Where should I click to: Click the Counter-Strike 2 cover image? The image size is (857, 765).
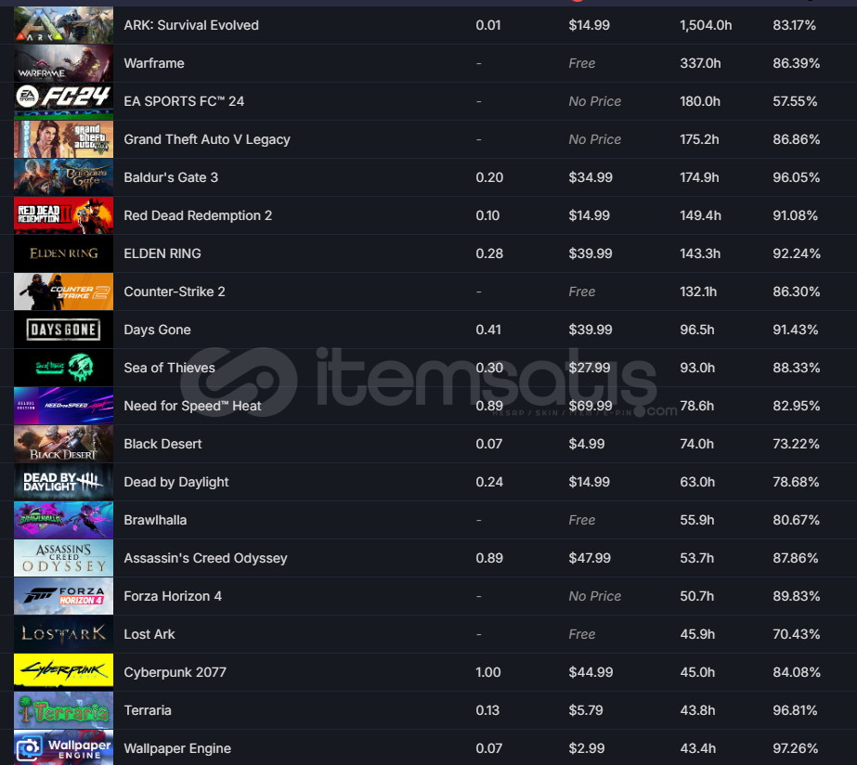click(x=63, y=292)
